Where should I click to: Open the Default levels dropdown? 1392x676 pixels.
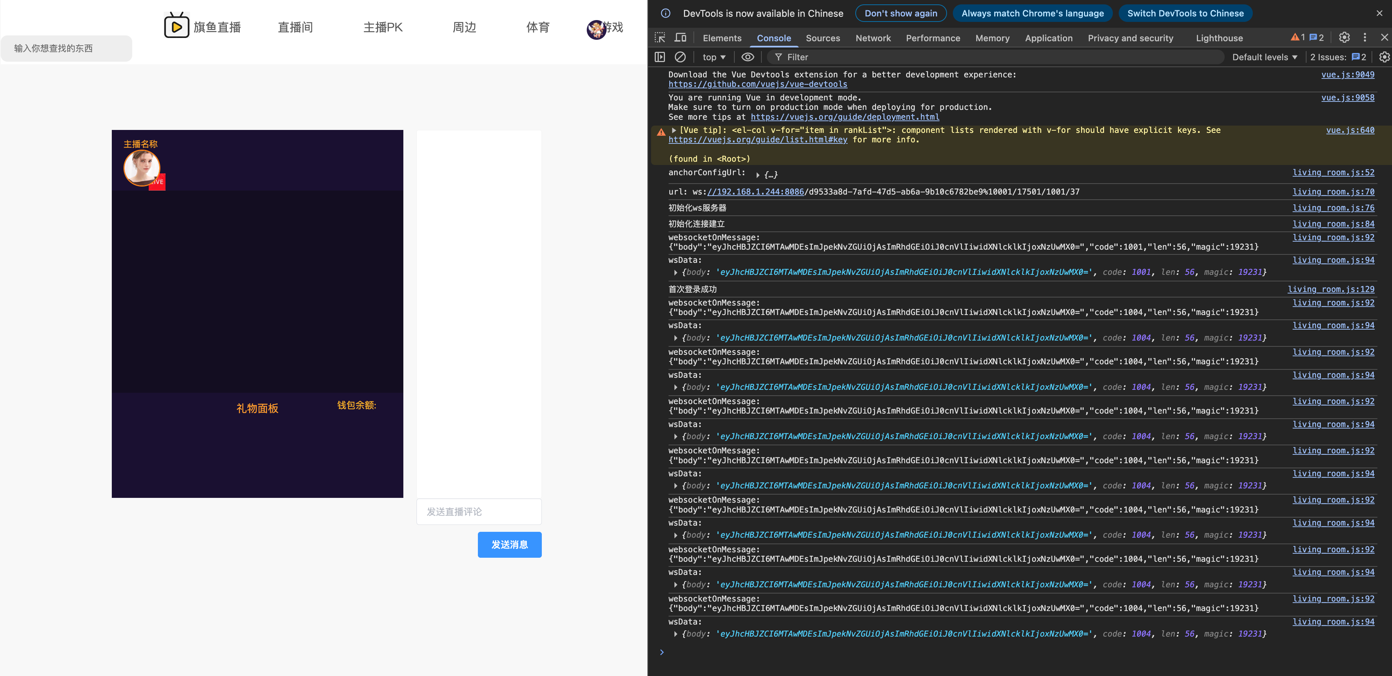(x=1264, y=57)
